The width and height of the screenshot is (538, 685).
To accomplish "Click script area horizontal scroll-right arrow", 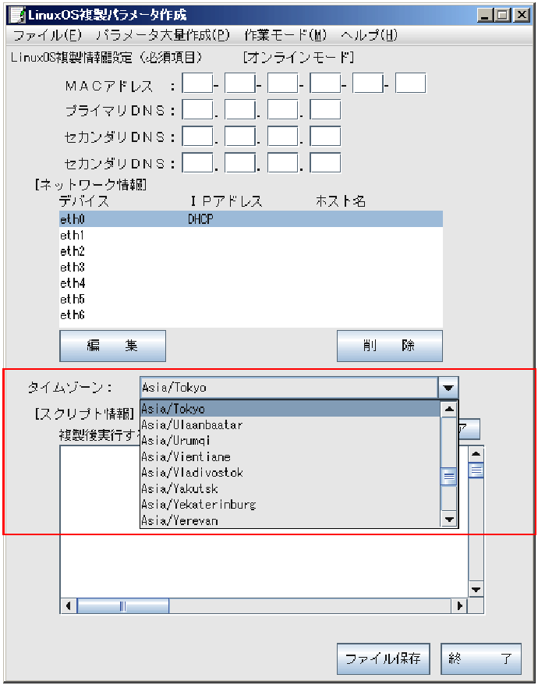I will pos(460,606).
